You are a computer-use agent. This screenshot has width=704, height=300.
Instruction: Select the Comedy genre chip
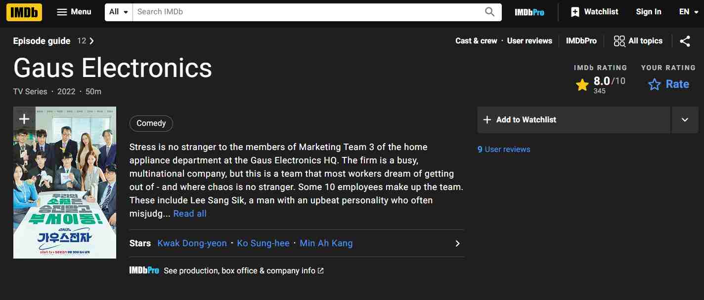tap(151, 123)
